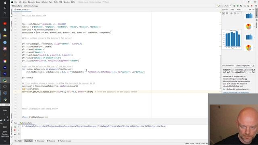Click the edit pencil icon in Documentation

coord(254,66)
